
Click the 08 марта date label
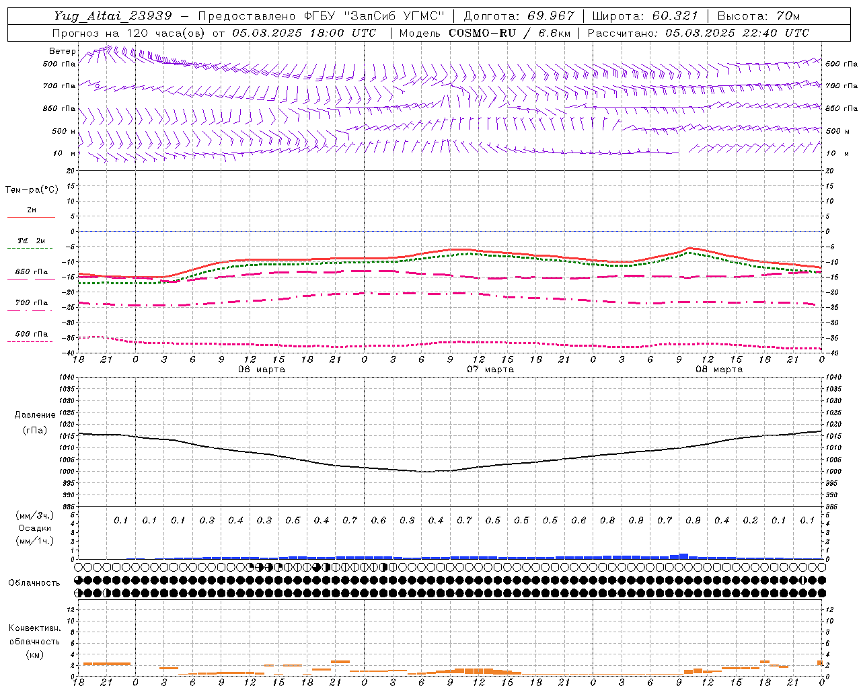[719, 370]
